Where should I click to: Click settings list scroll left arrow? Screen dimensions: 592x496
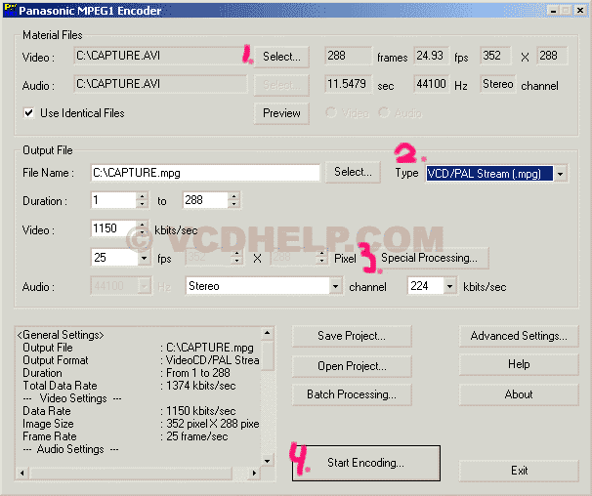[22, 473]
